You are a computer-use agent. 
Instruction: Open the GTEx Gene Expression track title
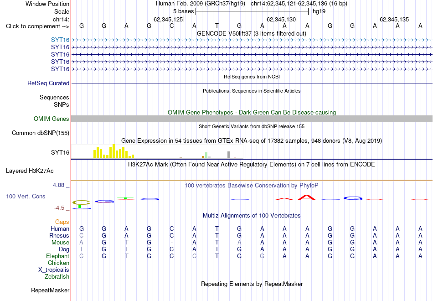(252, 140)
